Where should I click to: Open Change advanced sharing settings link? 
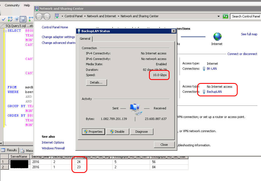click(58, 43)
